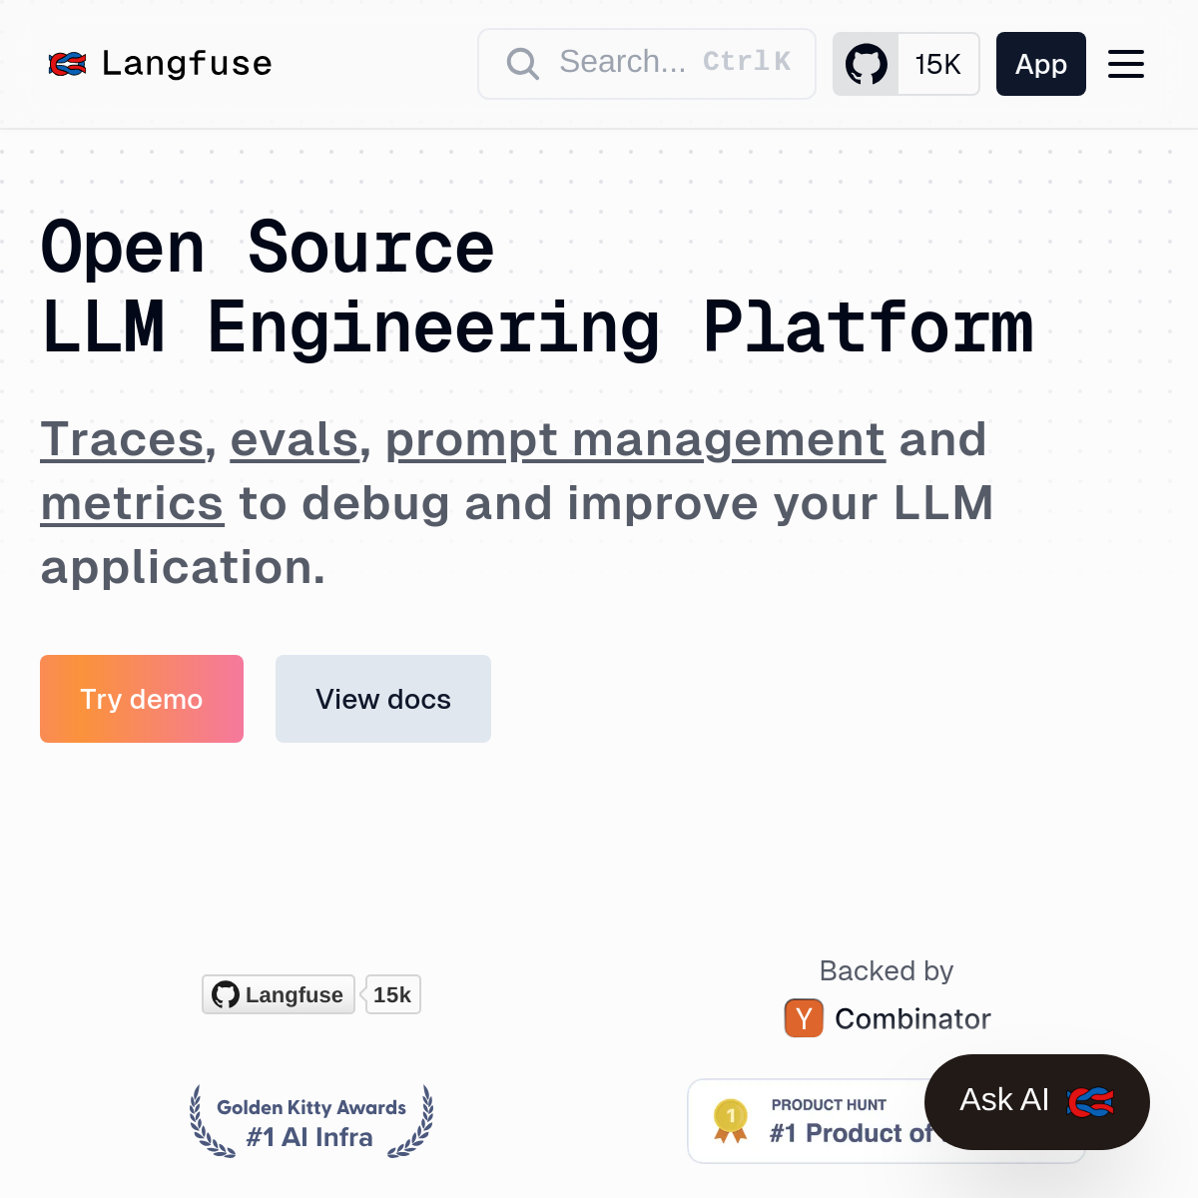
Task: Click the 15k stargazers count badge
Action: point(392,994)
